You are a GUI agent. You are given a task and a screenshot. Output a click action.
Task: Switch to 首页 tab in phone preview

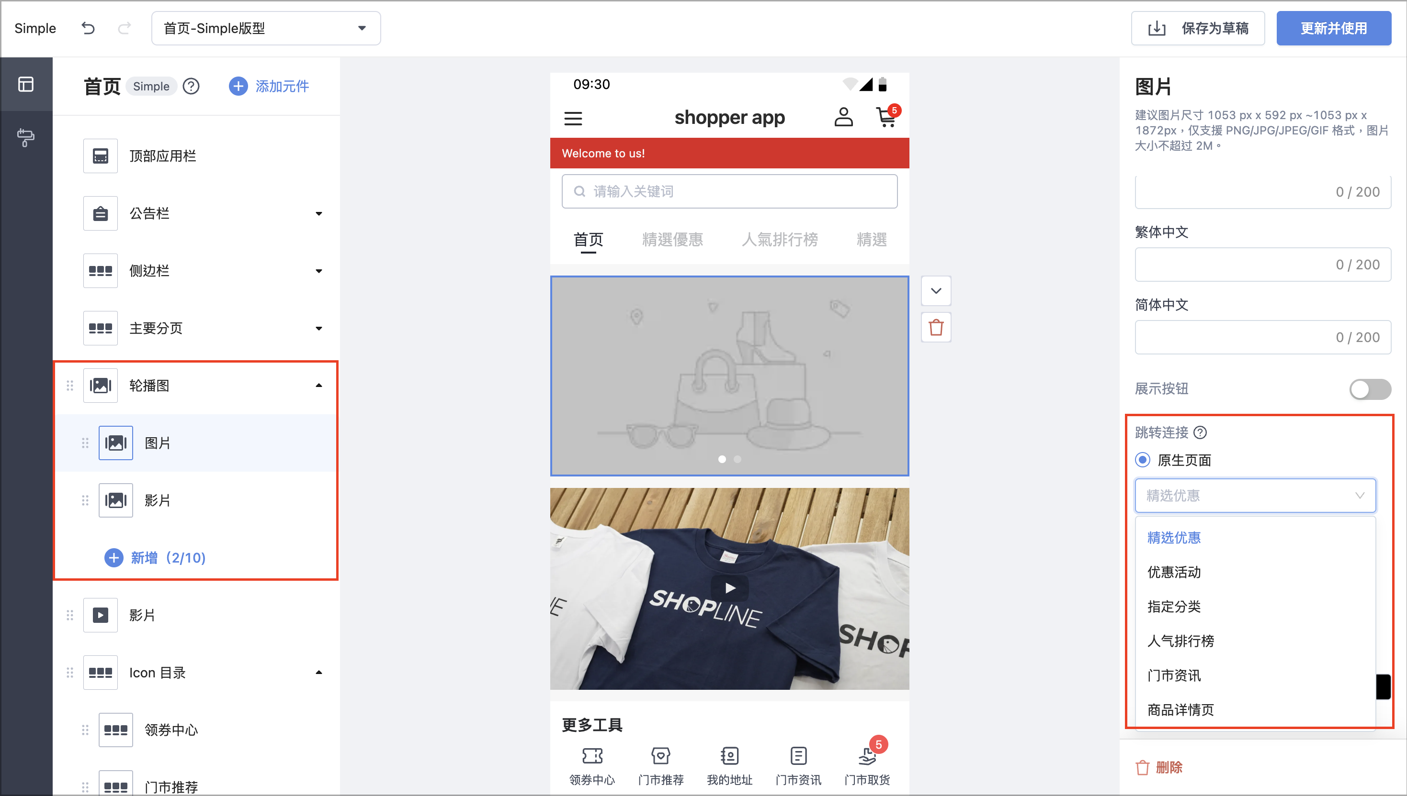[x=588, y=240]
